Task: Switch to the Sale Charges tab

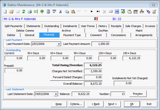Action: tap(133, 26)
